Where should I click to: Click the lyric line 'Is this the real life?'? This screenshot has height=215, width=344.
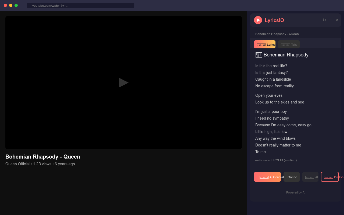pyautogui.click(x=271, y=66)
